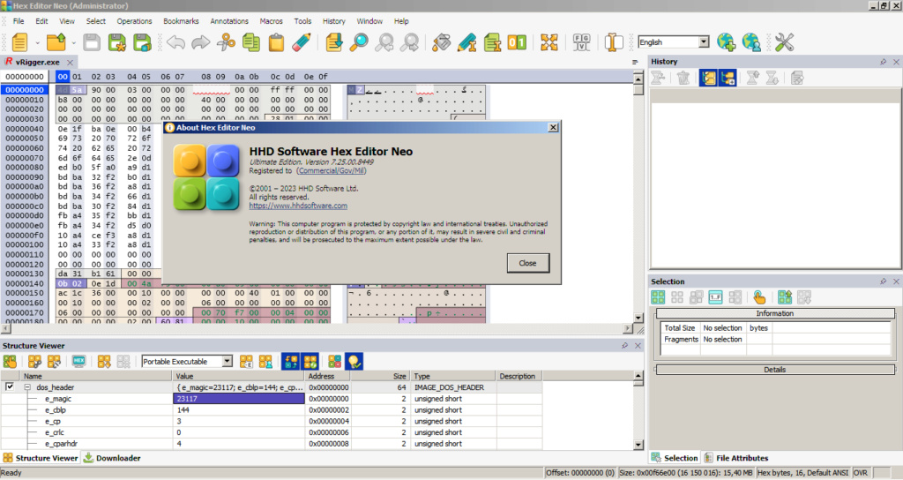Switch to the File Attributes tab
Image resolution: width=903 pixels, height=480 pixels.
tap(736, 458)
